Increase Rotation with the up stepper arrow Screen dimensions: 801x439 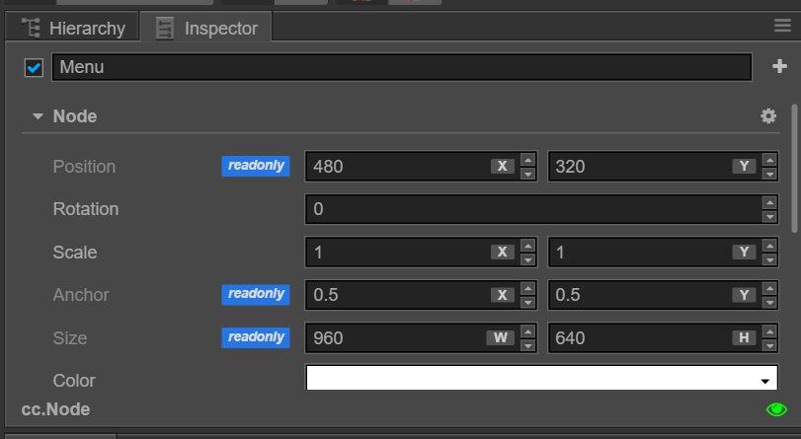tap(769, 203)
